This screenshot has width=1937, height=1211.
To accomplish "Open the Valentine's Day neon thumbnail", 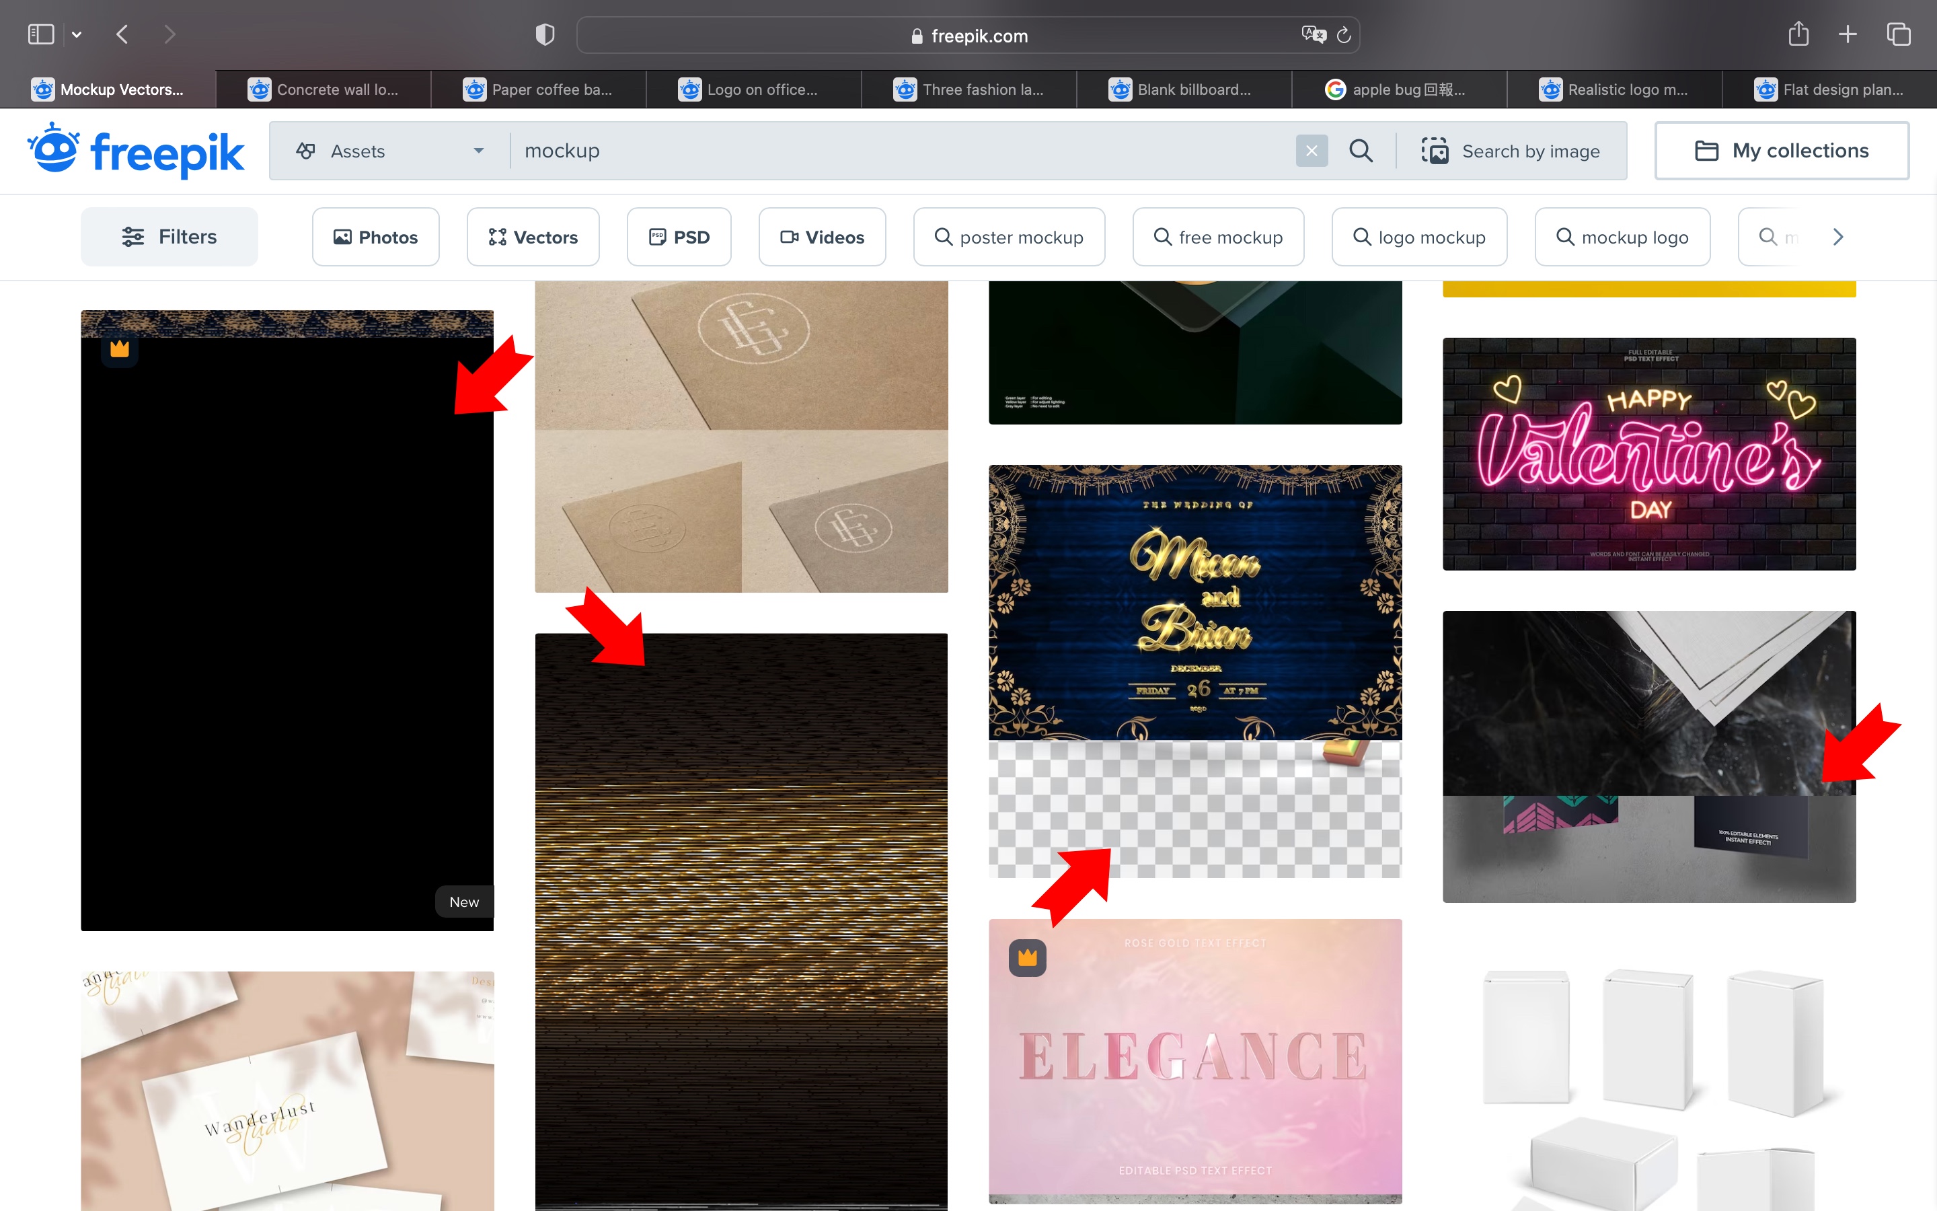I will coord(1649,453).
